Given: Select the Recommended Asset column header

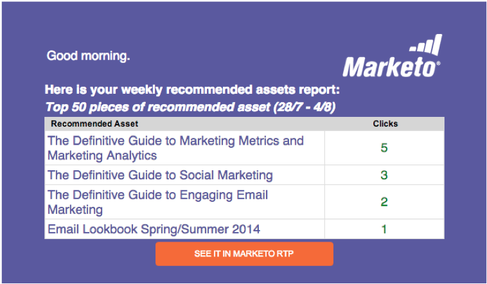Looking at the screenshot, I should (x=94, y=123).
